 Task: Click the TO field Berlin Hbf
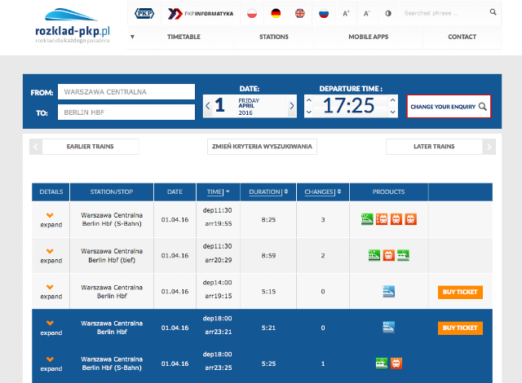point(126,112)
